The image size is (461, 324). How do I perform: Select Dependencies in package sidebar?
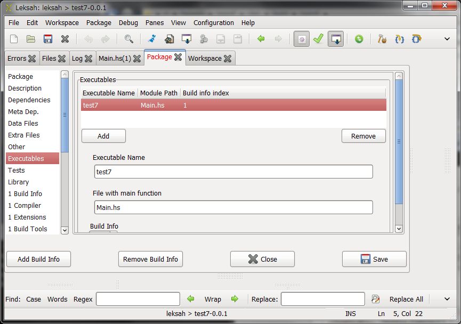click(29, 100)
